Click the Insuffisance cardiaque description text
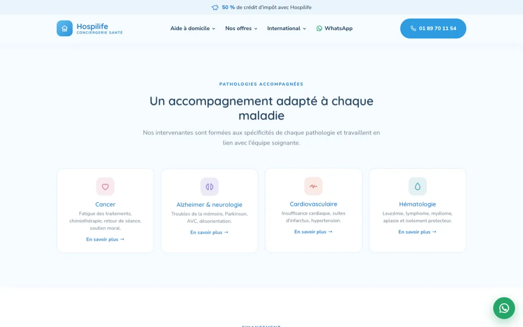Screen dimensions: 523x327 click(x=313, y=217)
